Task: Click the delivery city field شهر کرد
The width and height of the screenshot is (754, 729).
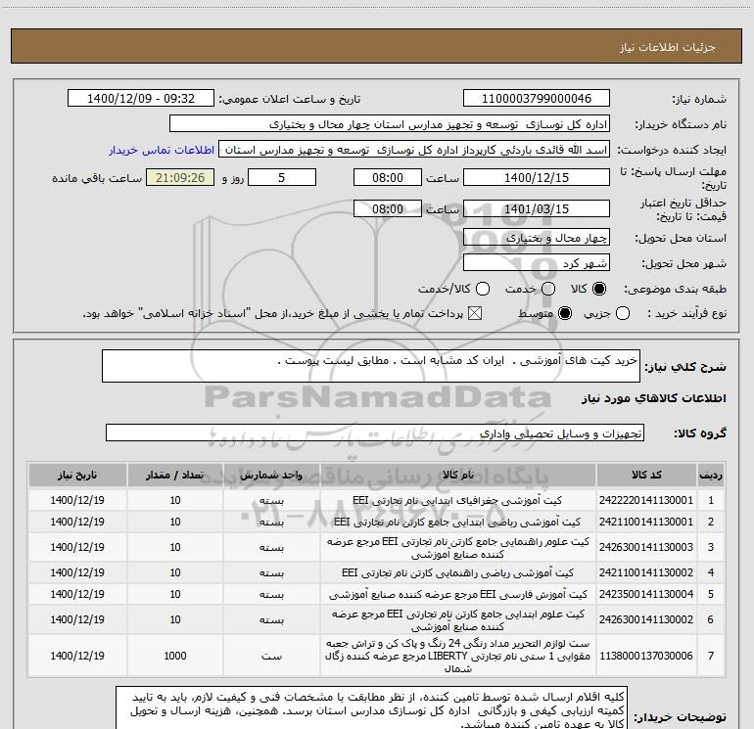Action: tap(537, 263)
